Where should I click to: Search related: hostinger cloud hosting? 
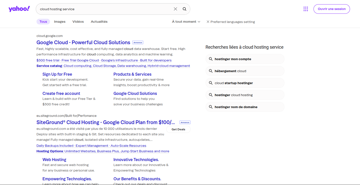(245, 95)
